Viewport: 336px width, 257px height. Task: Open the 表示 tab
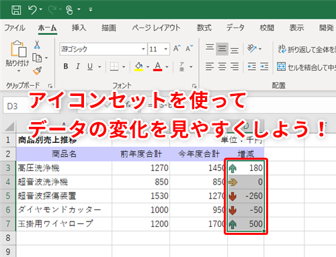pyautogui.click(x=296, y=28)
